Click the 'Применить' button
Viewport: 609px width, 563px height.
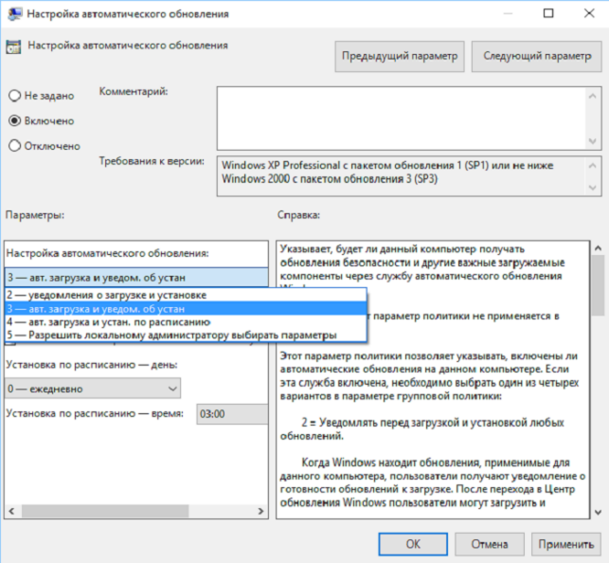click(565, 544)
